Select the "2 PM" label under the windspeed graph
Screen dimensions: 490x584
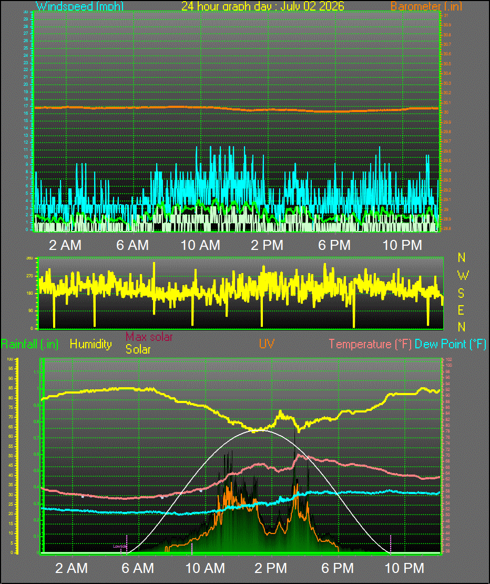(x=267, y=245)
